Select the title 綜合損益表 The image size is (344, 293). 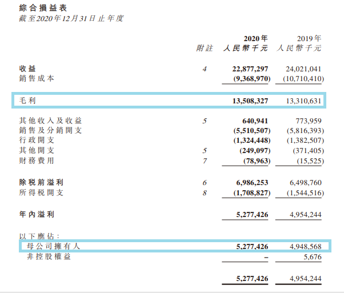tap(43, 8)
